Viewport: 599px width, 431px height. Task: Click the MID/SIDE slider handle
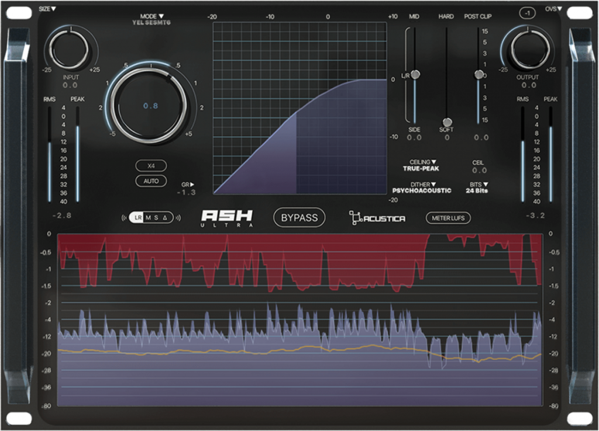pos(415,74)
